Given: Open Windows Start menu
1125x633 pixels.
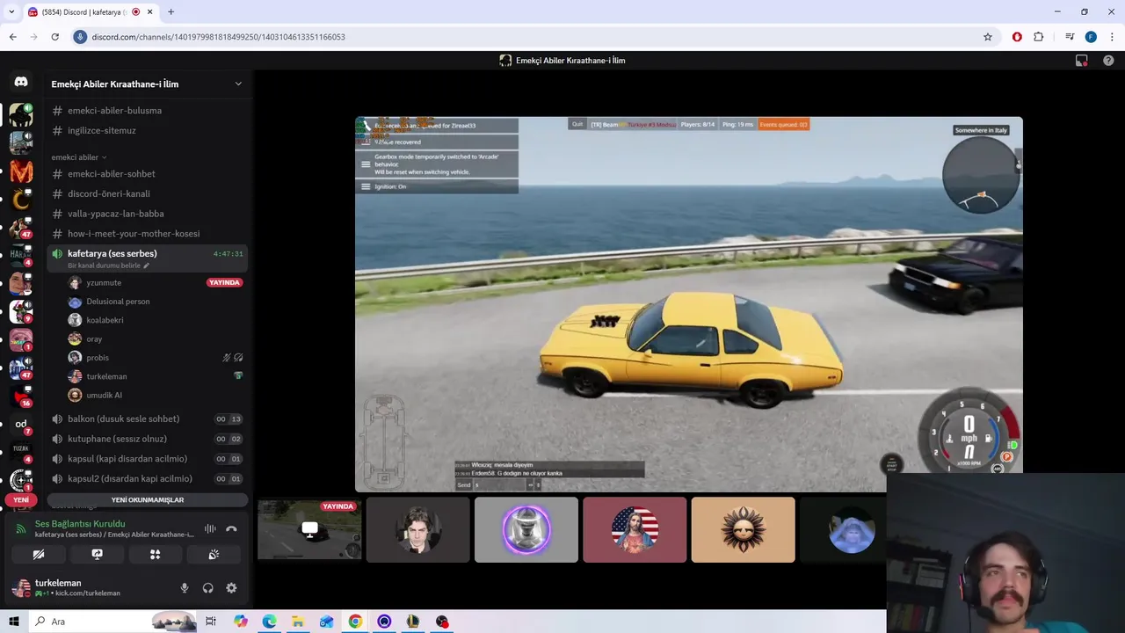Looking at the screenshot, I should click(14, 622).
